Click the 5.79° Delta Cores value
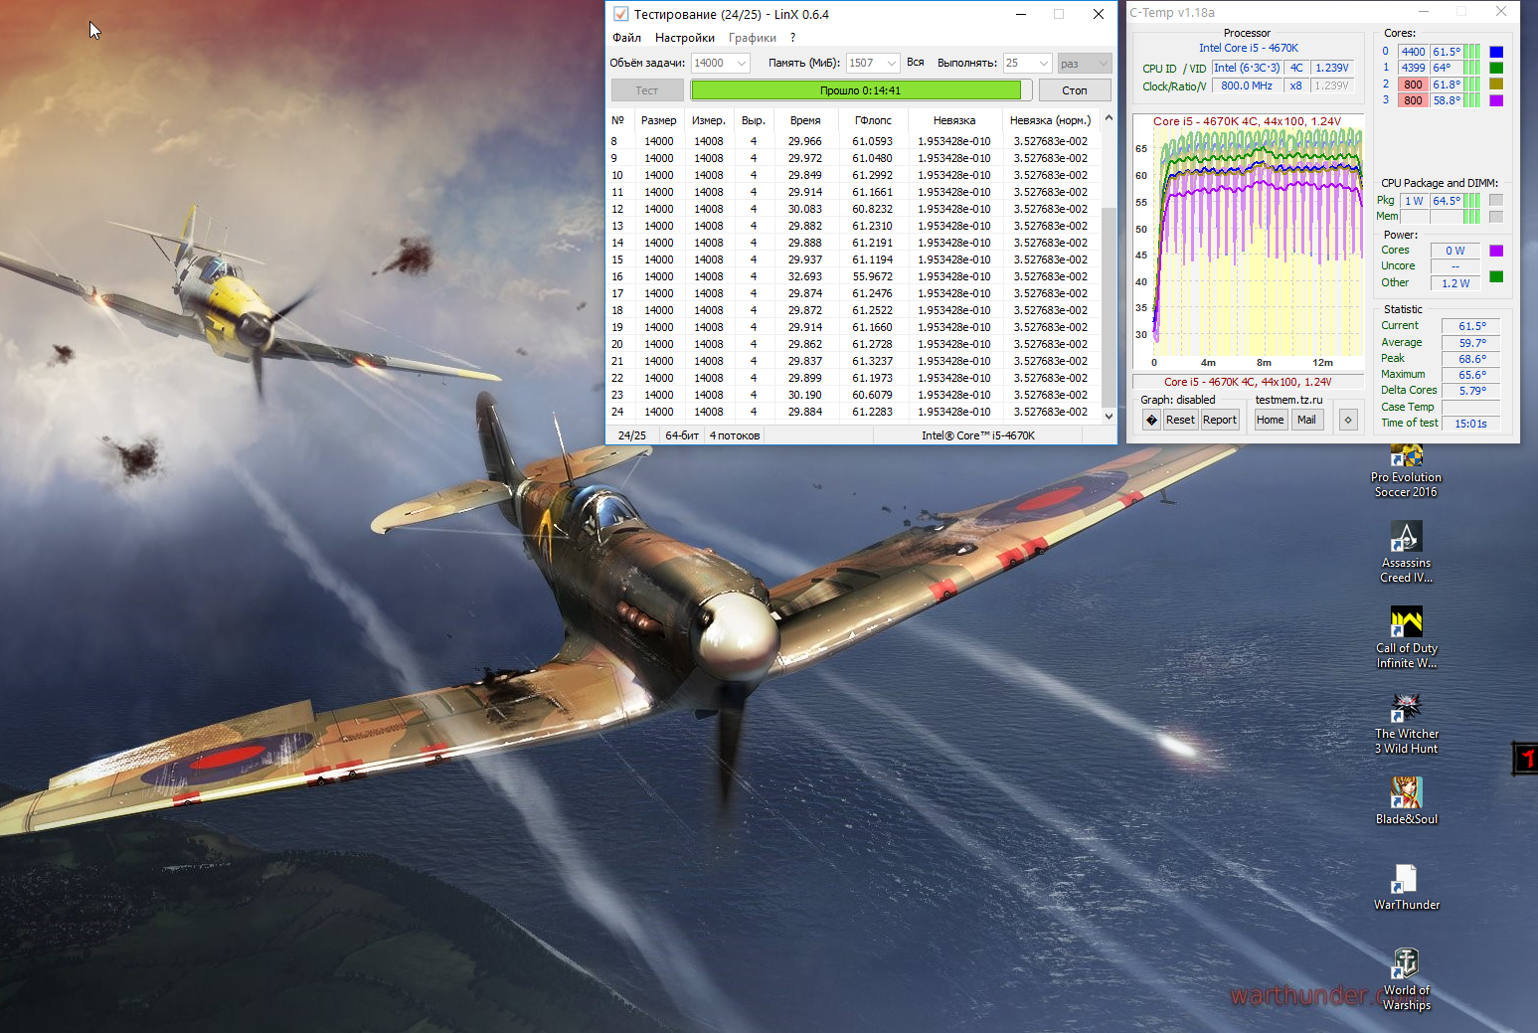1538x1033 pixels. [1472, 391]
